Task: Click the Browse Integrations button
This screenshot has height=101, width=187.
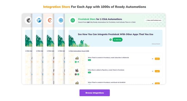Action: coord(95,93)
